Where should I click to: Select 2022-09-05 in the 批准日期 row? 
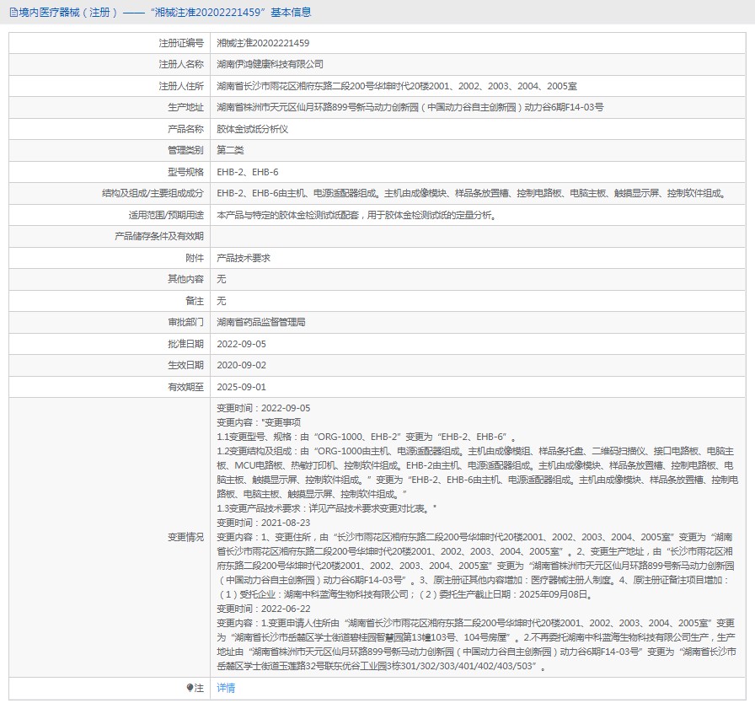click(x=241, y=344)
